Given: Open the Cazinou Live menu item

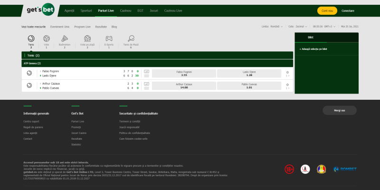Looking at the screenshot, I should [x=173, y=10].
